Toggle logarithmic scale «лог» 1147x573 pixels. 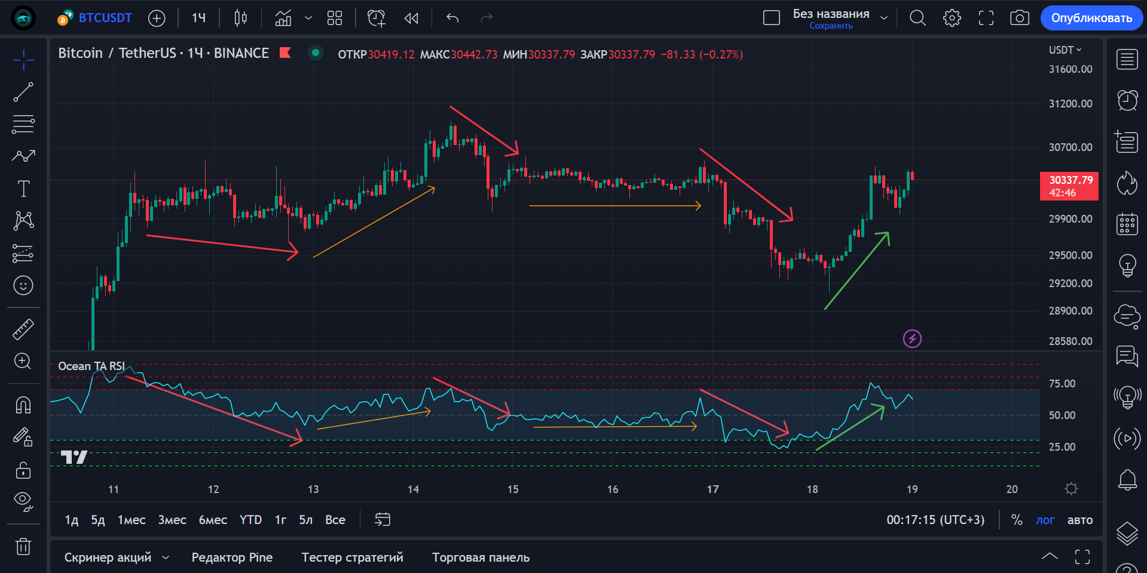point(1045,520)
